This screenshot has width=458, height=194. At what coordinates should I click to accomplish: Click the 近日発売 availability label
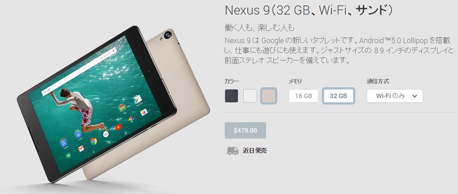tap(254, 151)
